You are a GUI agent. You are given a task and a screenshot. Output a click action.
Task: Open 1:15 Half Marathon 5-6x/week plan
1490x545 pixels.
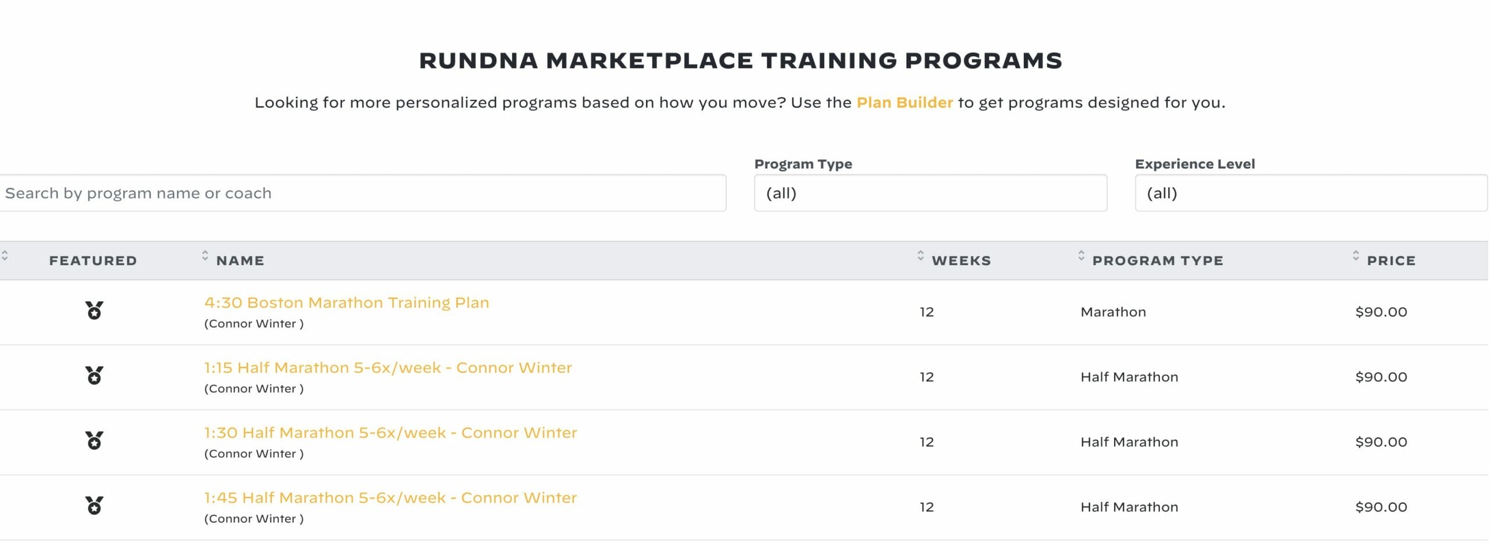coord(388,368)
